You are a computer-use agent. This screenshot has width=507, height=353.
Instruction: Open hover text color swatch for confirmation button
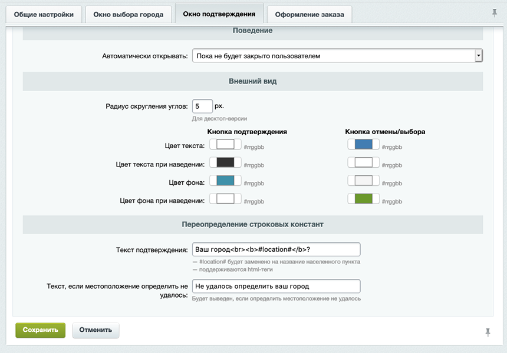point(225,163)
